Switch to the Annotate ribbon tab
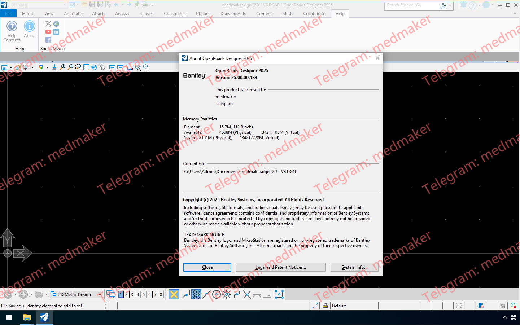 pyautogui.click(x=73, y=13)
